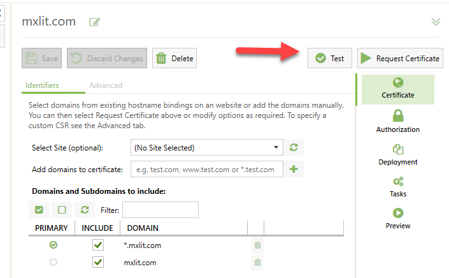Click the select all domains icon
This screenshot has height=278, width=449.
(x=39, y=210)
